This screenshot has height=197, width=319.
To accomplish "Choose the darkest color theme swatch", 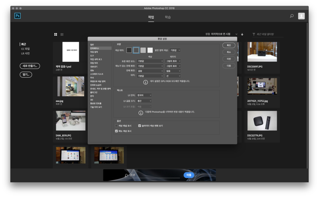I will [x=129, y=50].
